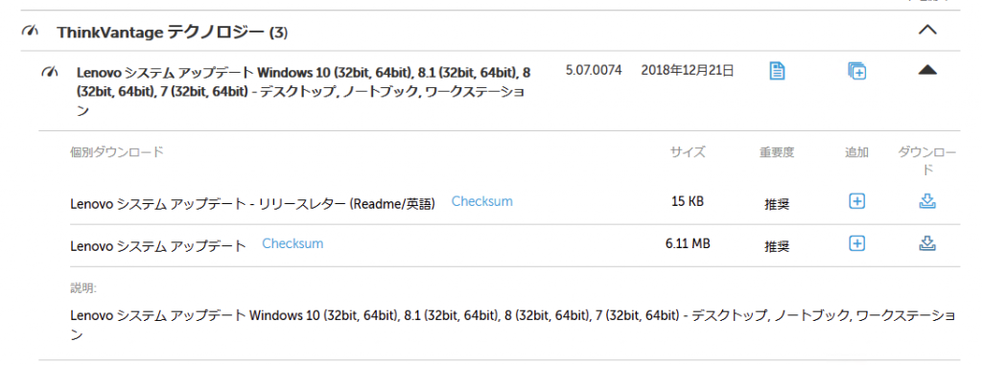
Task: Click the bold Lenovo システム アップデート Windows 10 title
Action: tap(303, 91)
